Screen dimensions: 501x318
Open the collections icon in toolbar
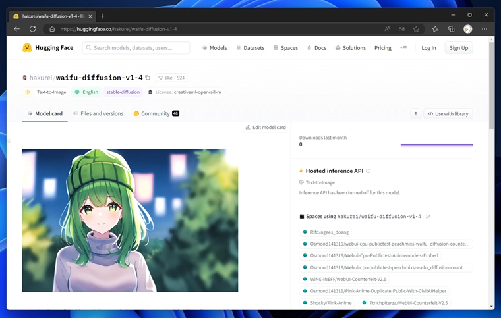[x=451, y=29]
